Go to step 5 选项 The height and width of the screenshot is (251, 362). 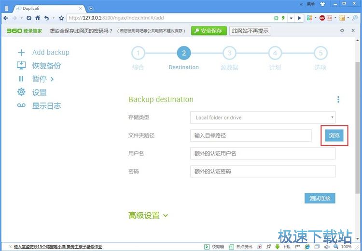(320, 53)
